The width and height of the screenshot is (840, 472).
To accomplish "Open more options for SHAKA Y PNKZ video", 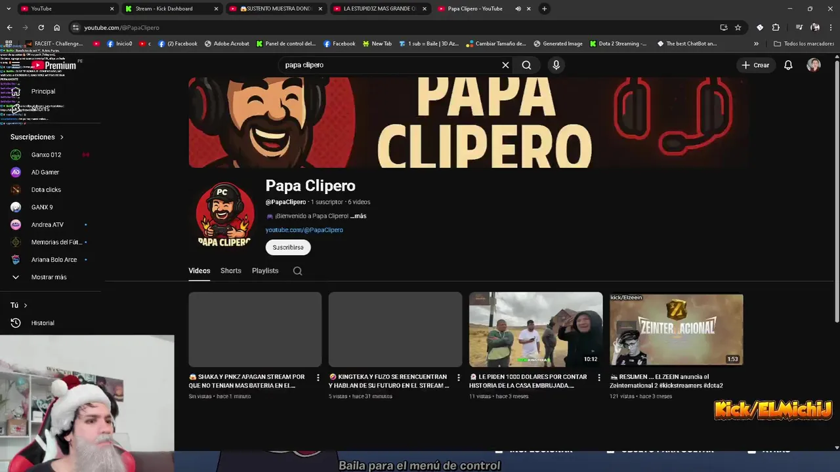I will tap(318, 378).
